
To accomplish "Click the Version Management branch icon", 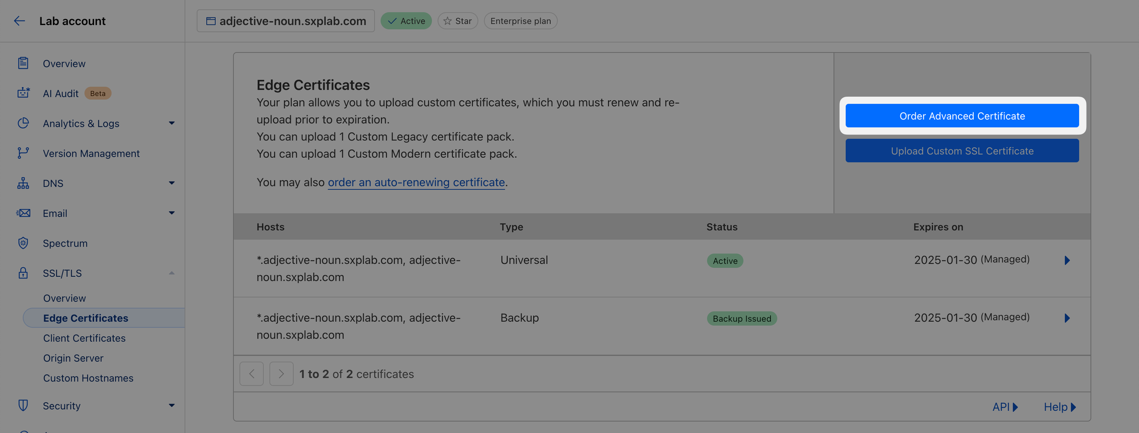I will pyautogui.click(x=23, y=153).
